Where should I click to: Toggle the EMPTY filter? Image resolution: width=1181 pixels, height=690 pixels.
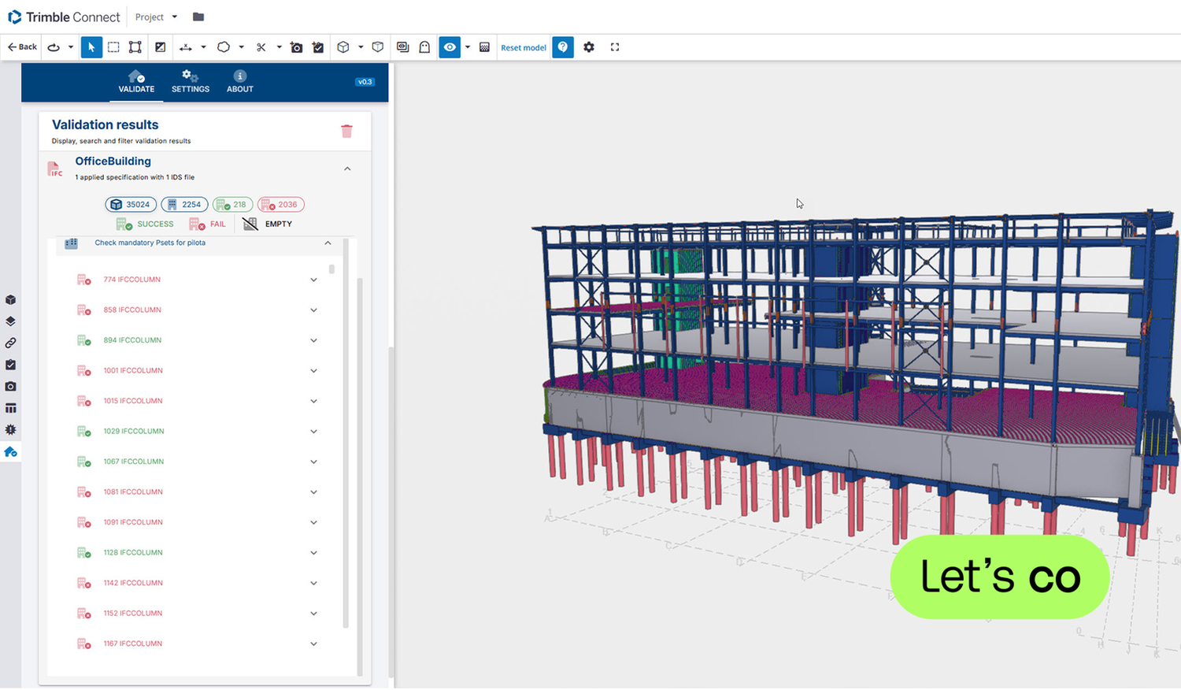(268, 224)
